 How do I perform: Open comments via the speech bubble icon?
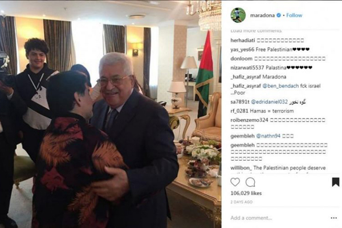pyautogui.click(x=250, y=182)
